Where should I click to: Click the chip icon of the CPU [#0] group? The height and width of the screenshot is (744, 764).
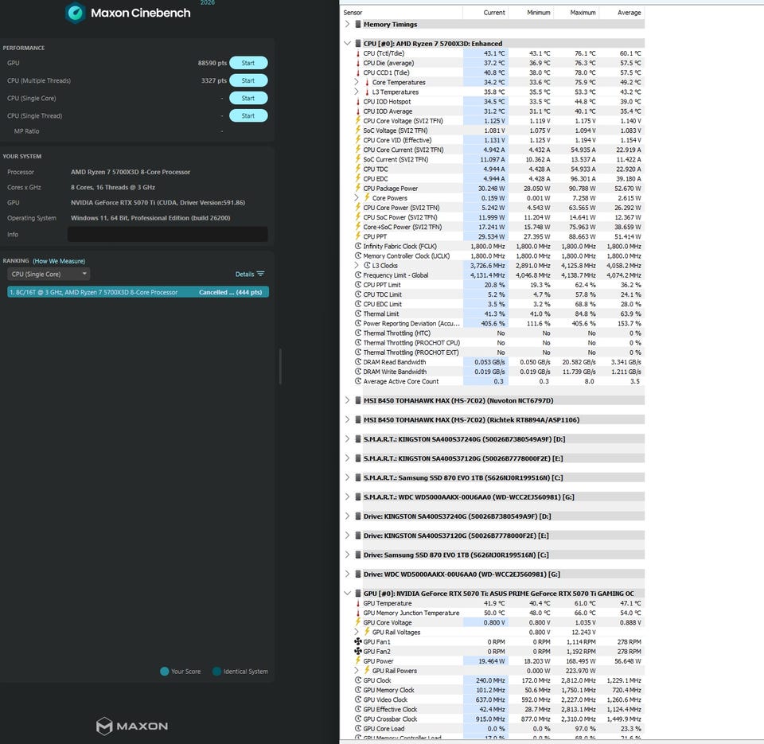(x=358, y=43)
